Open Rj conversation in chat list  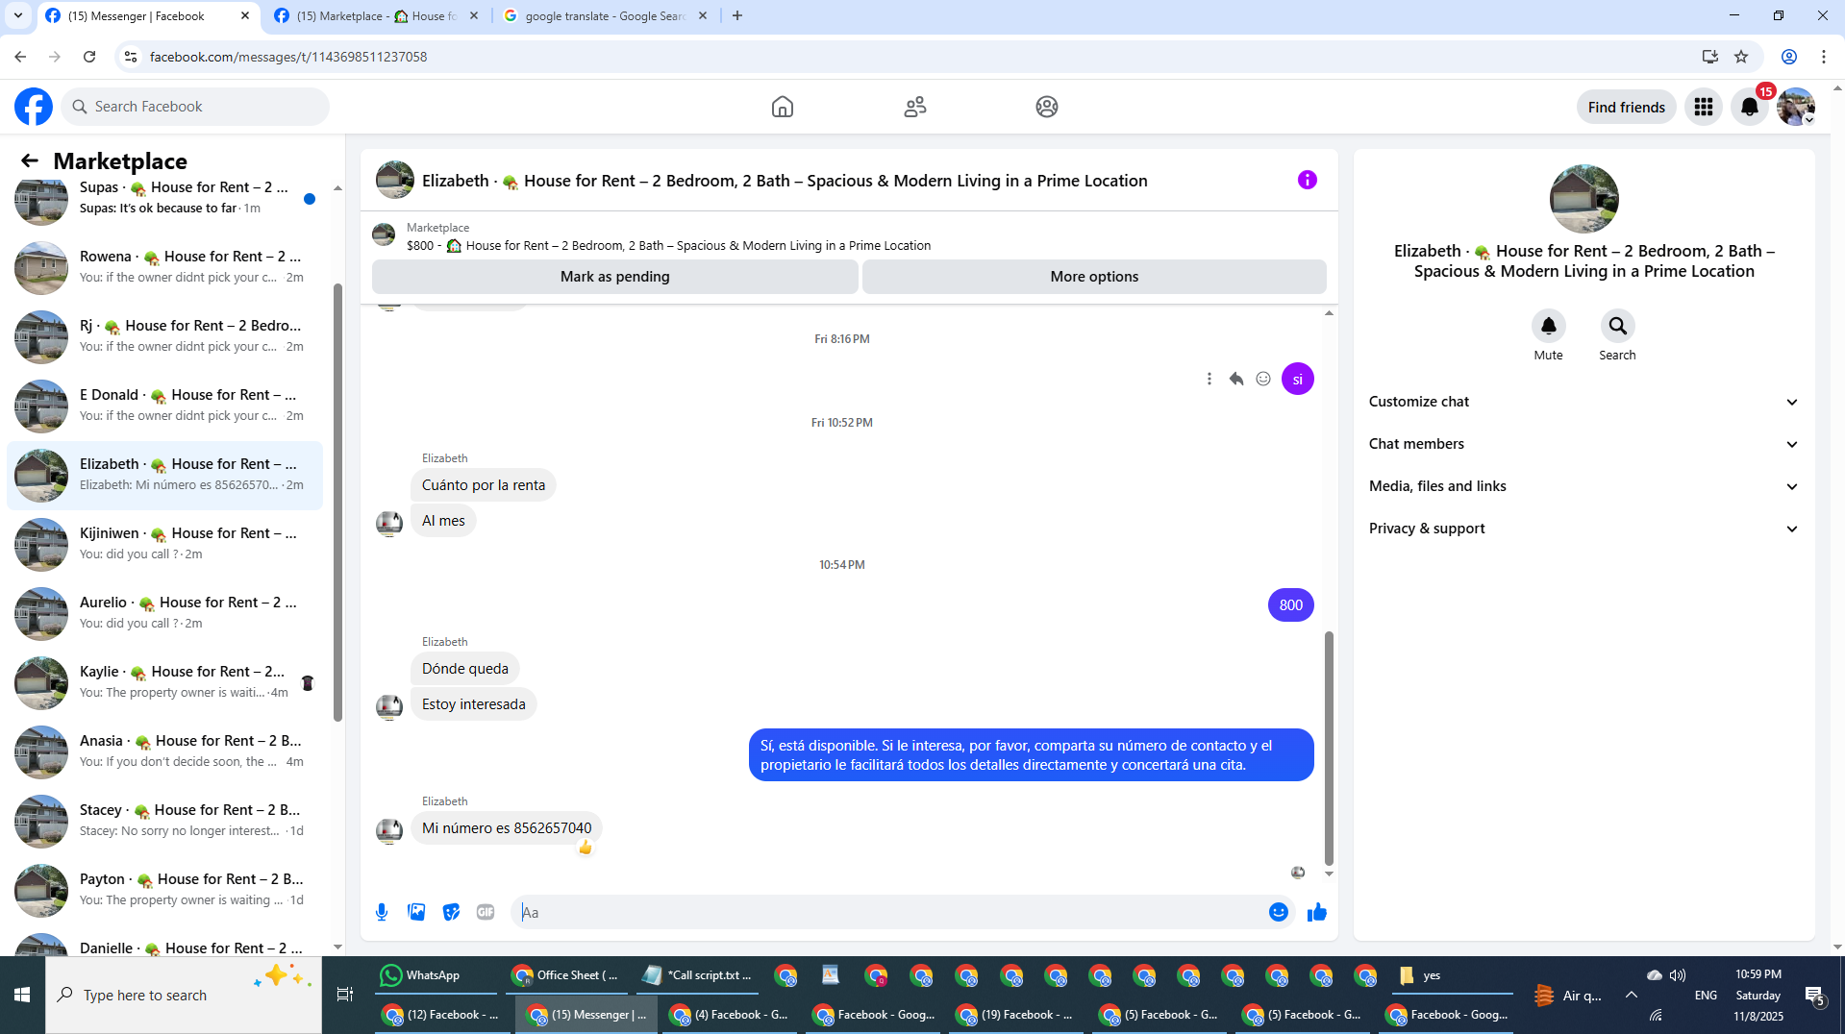point(165,336)
